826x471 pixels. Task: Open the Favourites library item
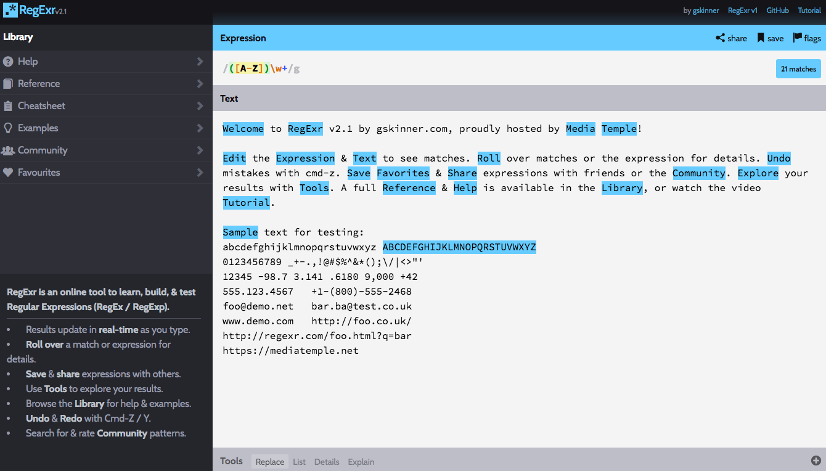106,173
